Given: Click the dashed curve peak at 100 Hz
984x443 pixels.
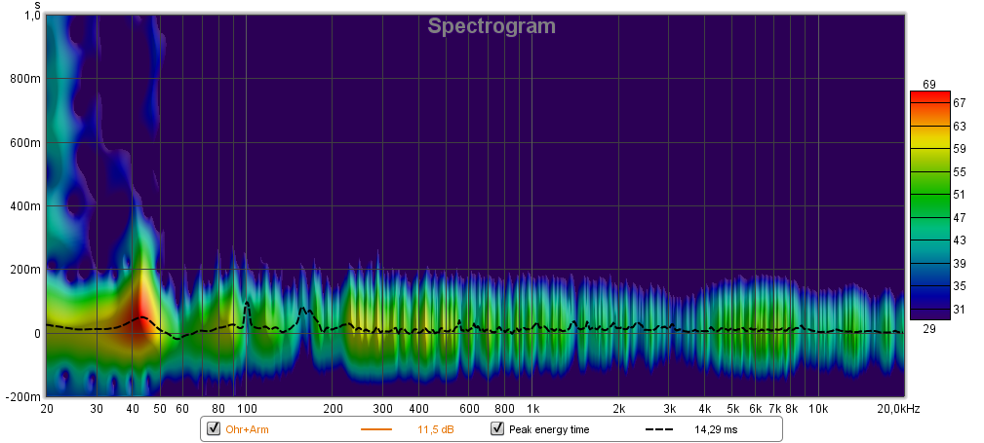Looking at the screenshot, I should point(247,303).
